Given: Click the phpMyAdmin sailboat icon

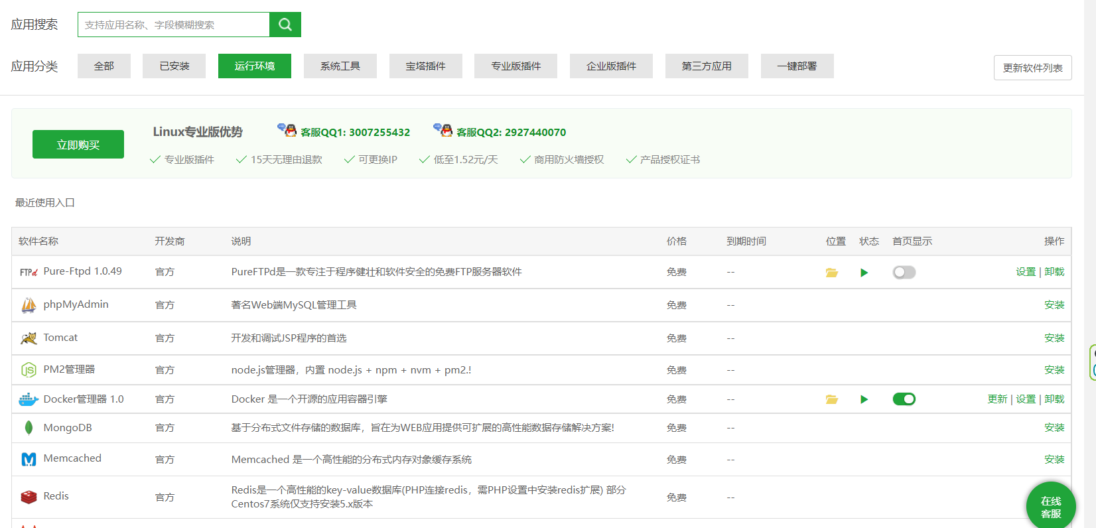Looking at the screenshot, I should click(29, 305).
